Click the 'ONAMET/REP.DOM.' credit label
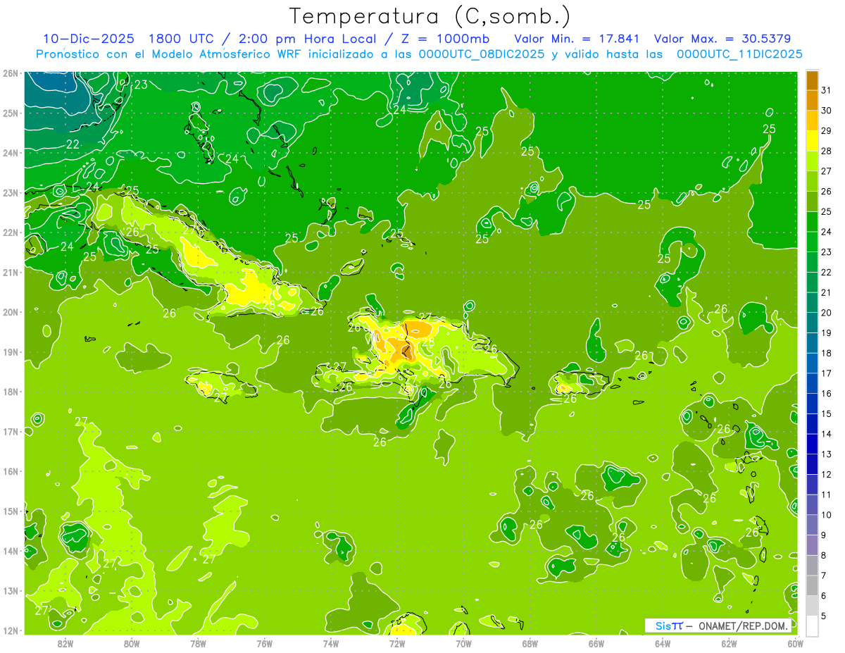The height and width of the screenshot is (653, 845). (744, 626)
